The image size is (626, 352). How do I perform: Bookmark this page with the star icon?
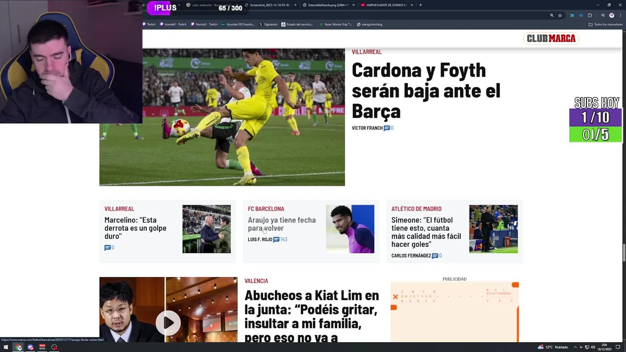[x=560, y=15]
